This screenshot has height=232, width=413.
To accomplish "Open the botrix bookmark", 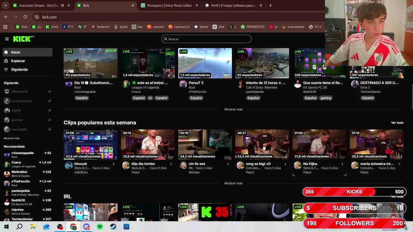I will click(201, 27).
